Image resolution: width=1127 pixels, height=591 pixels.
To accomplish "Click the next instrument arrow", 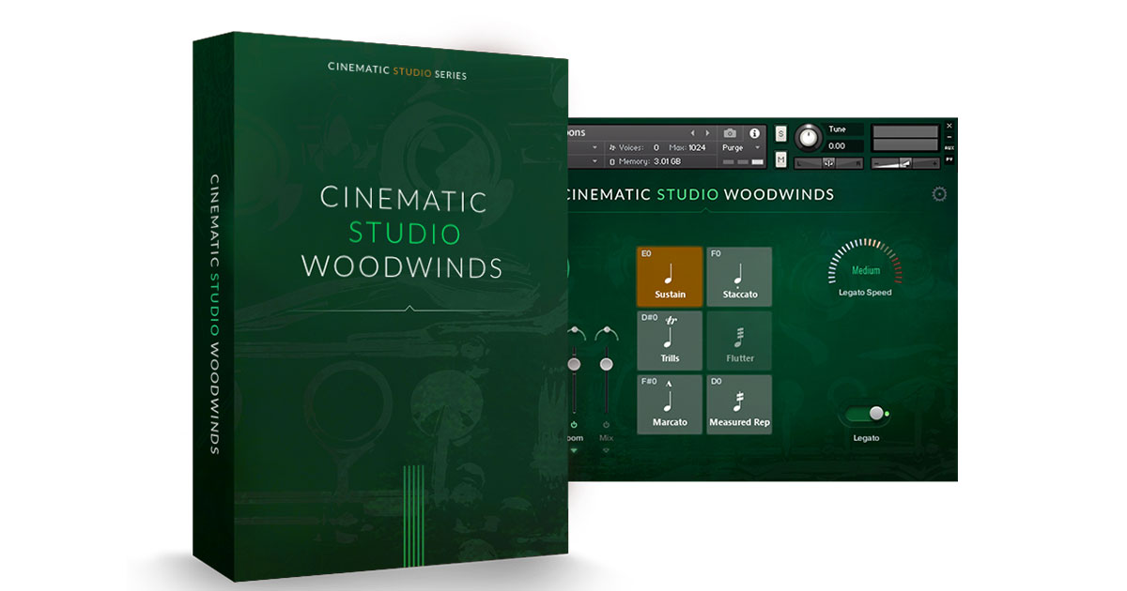I will tap(707, 132).
